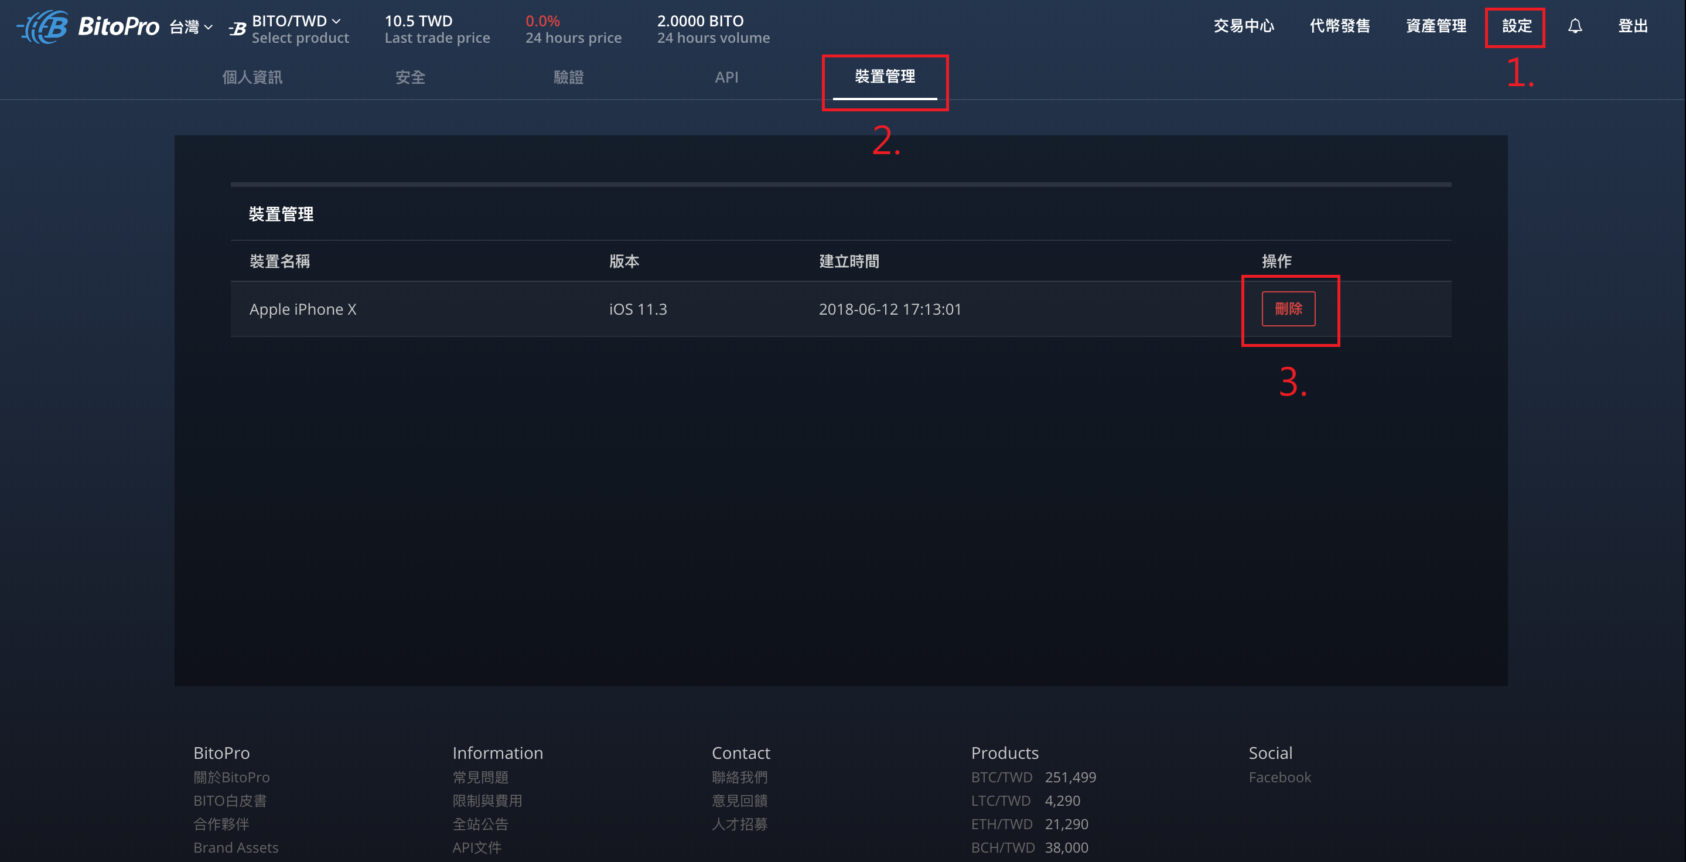
Task: Select the 裝置管理 tab
Action: [885, 77]
